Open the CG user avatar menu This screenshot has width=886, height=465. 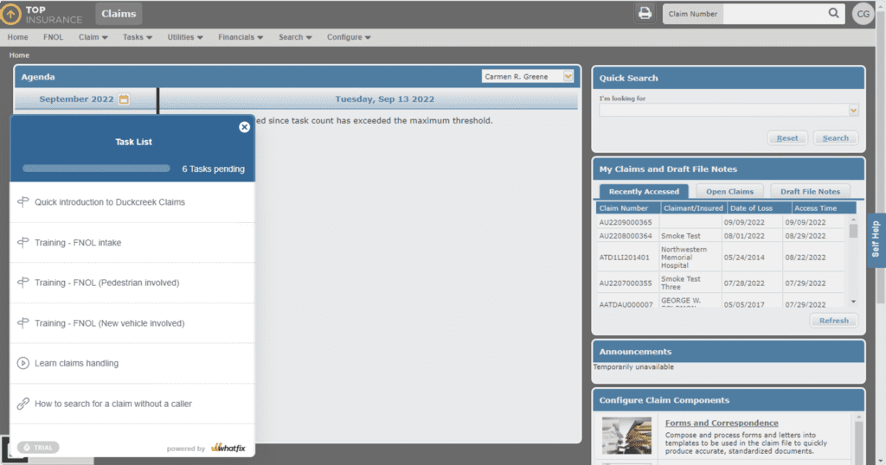pyautogui.click(x=863, y=14)
